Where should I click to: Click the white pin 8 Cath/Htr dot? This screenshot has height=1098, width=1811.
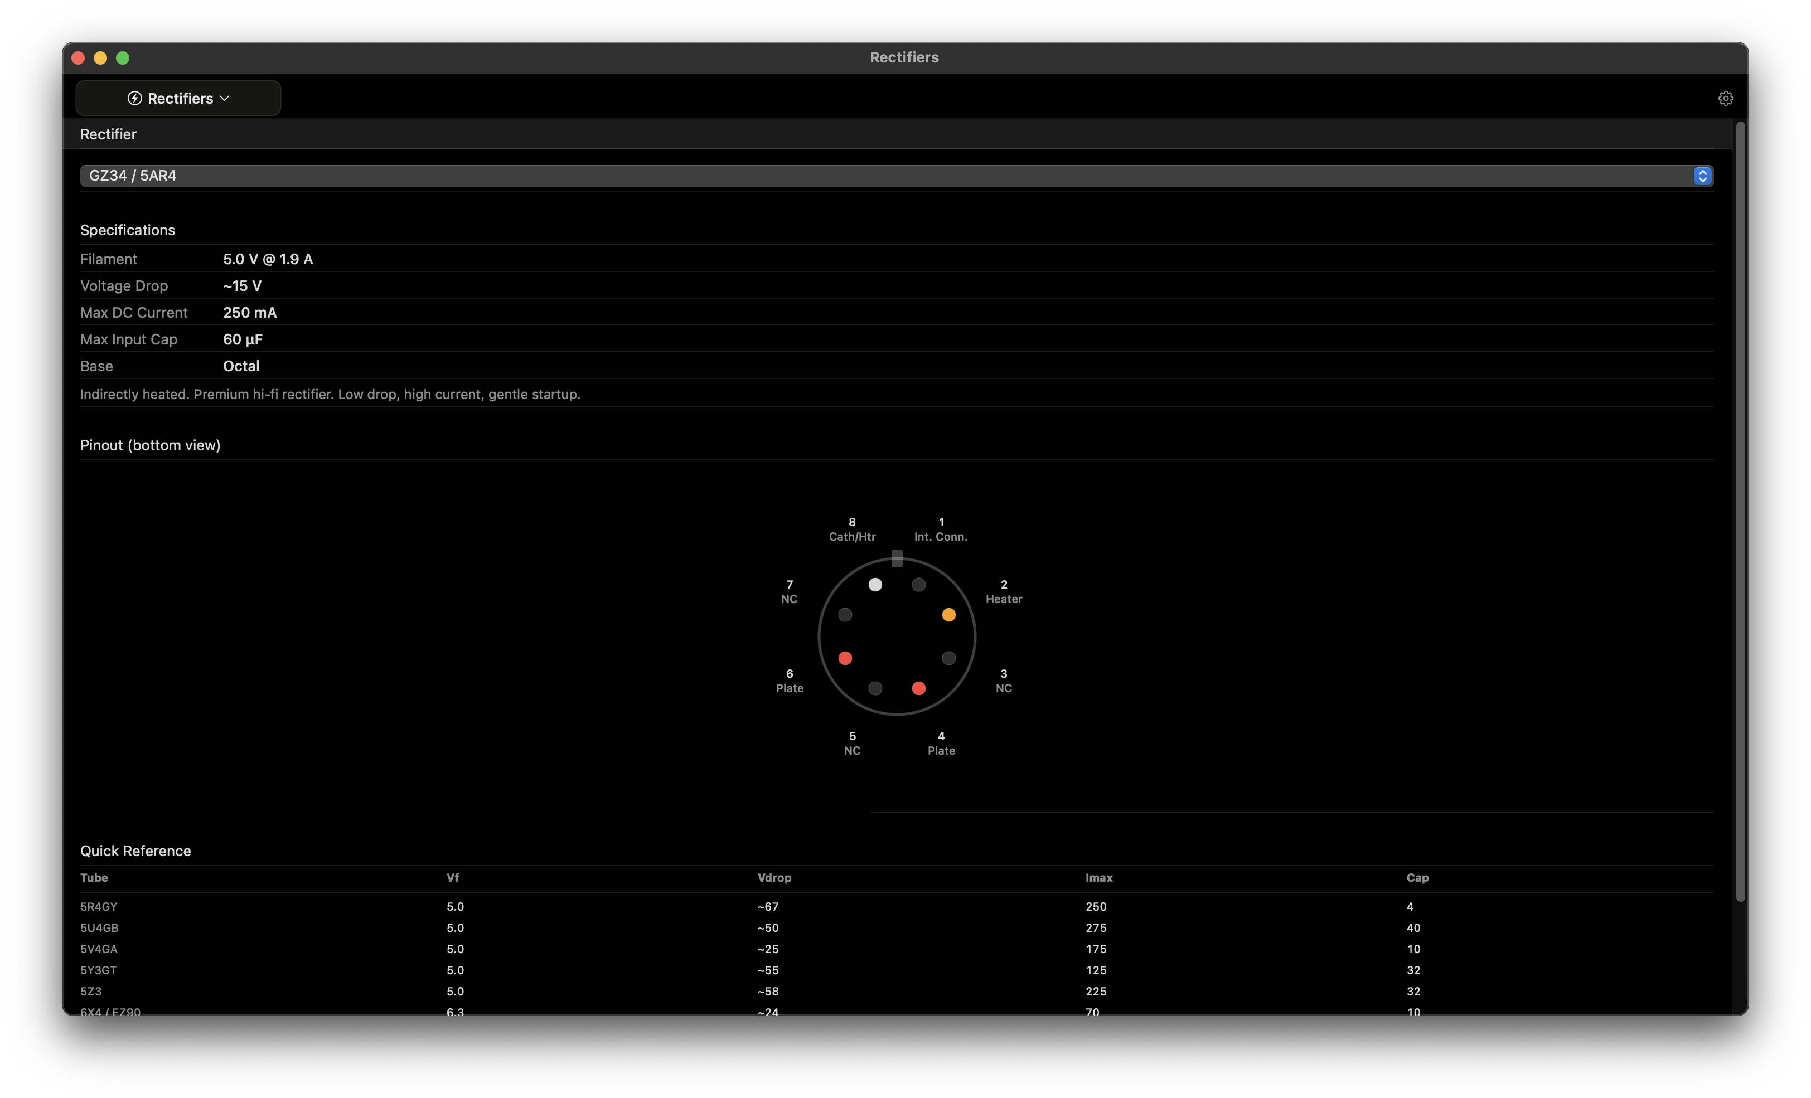(x=875, y=585)
